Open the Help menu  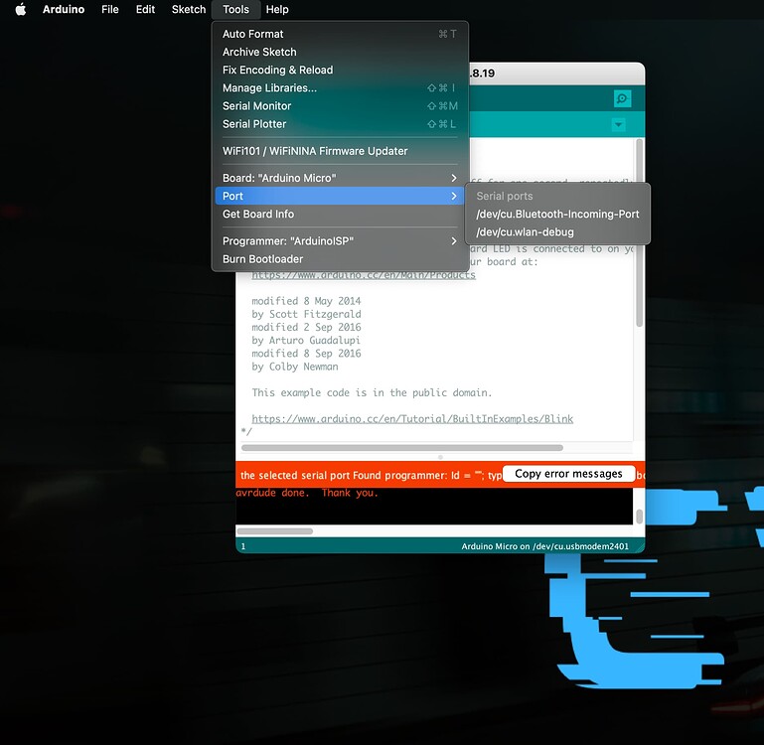coord(277,9)
